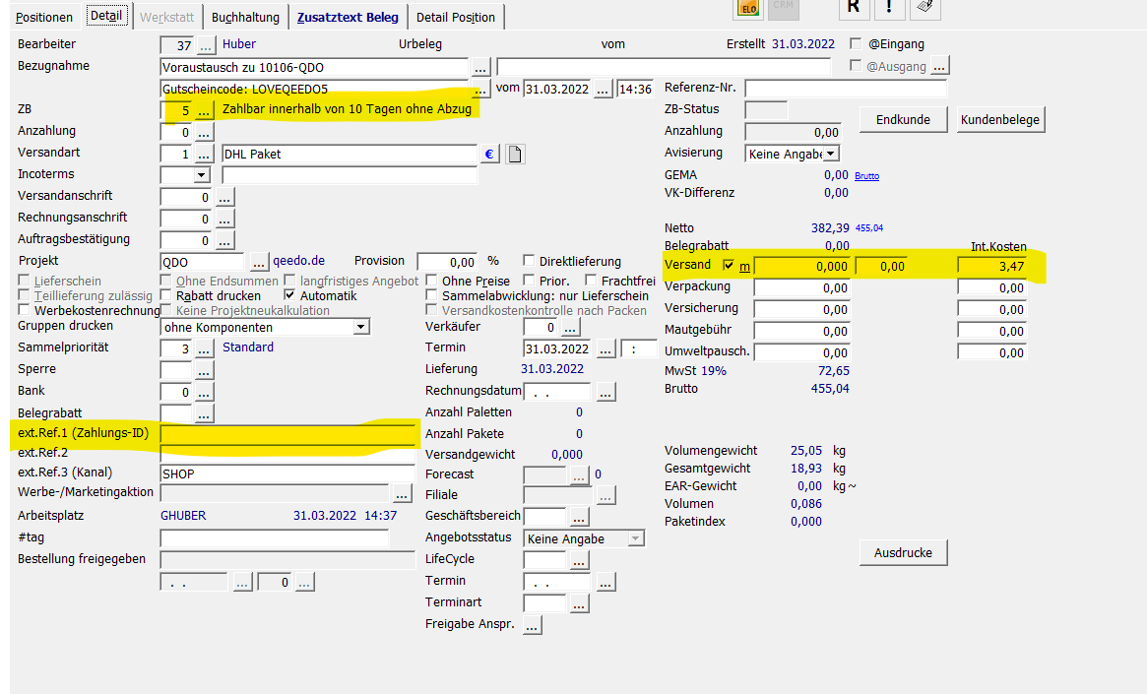Expand the Incoterms dropdown
This screenshot has width=1147, height=694.
pos(202,175)
